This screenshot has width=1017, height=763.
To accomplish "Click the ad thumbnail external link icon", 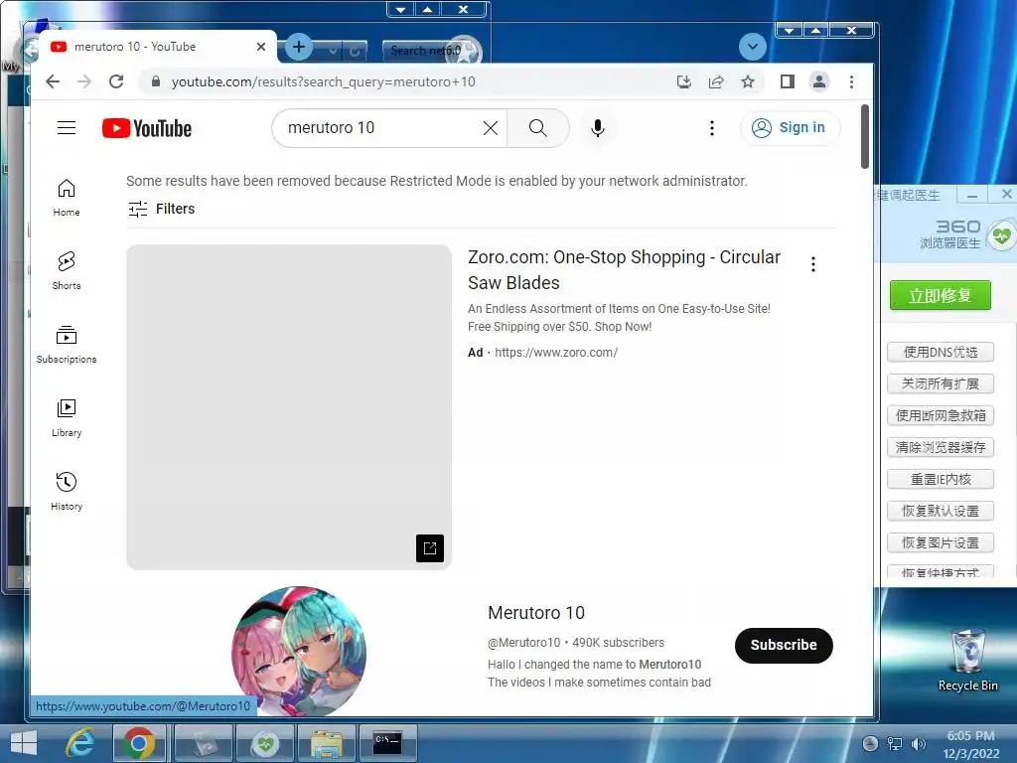I will point(430,548).
